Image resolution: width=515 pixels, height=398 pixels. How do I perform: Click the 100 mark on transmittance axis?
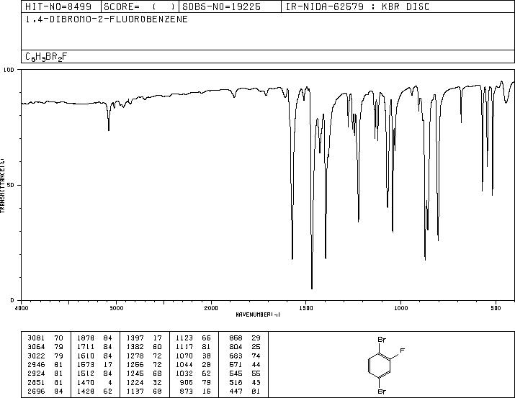click(x=9, y=70)
